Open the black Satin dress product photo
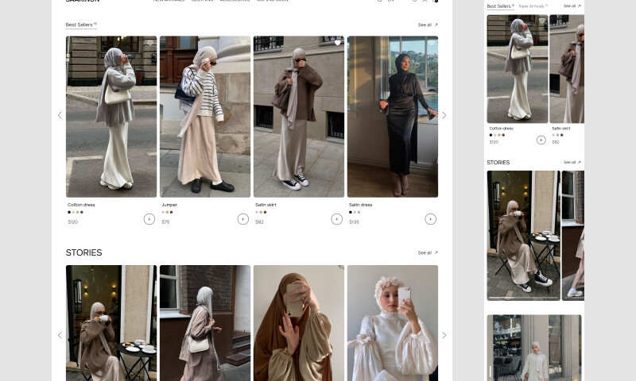 pyautogui.click(x=392, y=117)
